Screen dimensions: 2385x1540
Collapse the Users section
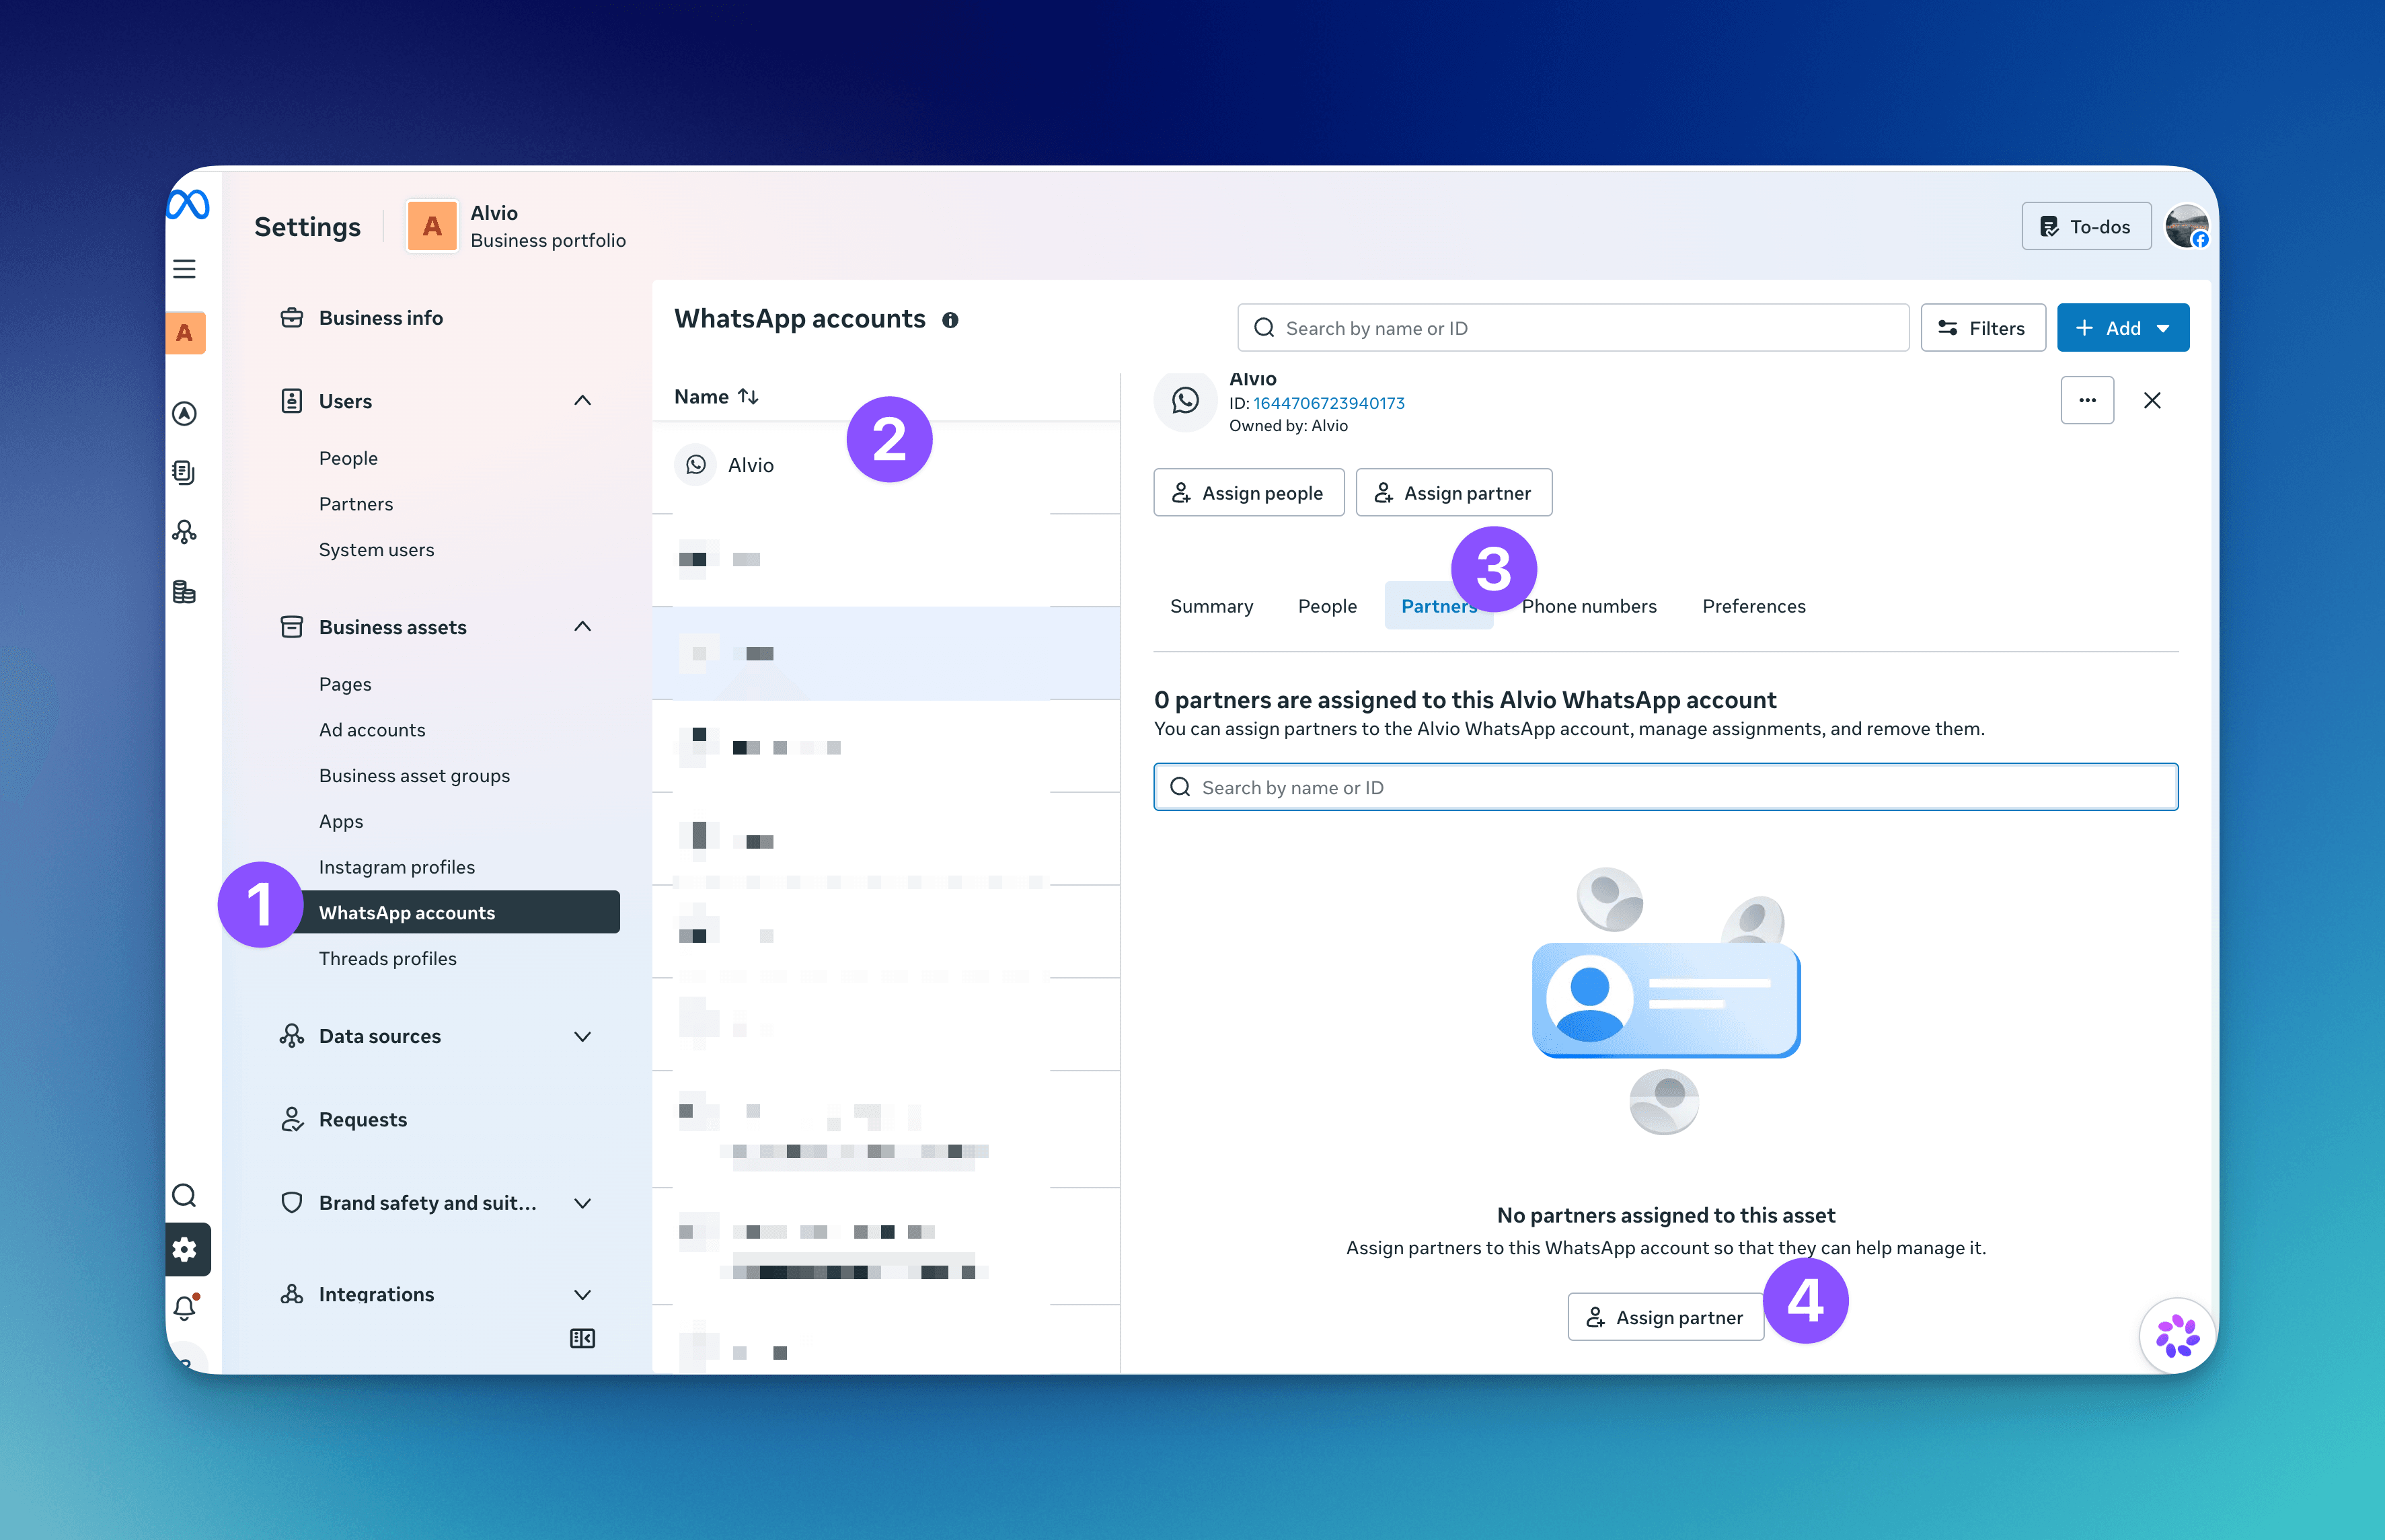[582, 401]
